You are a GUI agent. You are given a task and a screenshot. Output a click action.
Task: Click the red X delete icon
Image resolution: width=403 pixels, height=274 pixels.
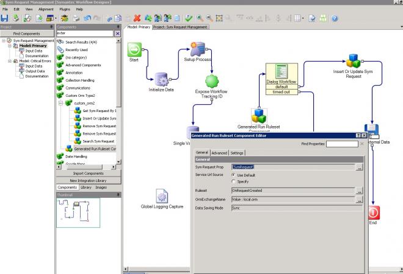[137, 18]
